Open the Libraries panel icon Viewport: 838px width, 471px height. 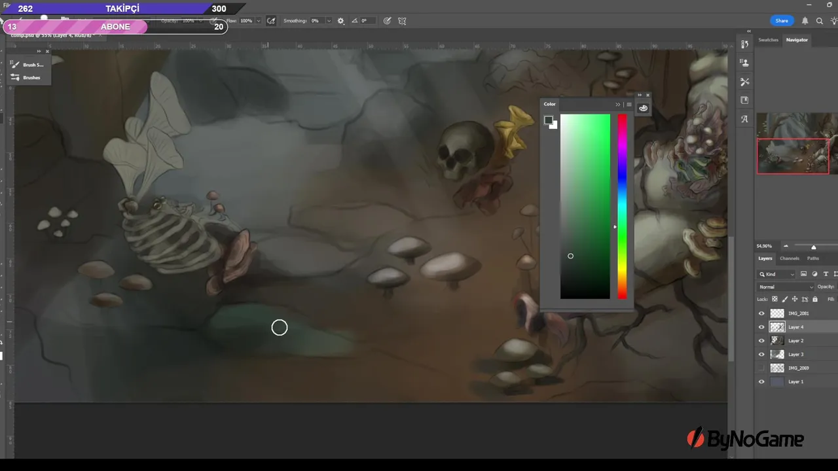(744, 100)
